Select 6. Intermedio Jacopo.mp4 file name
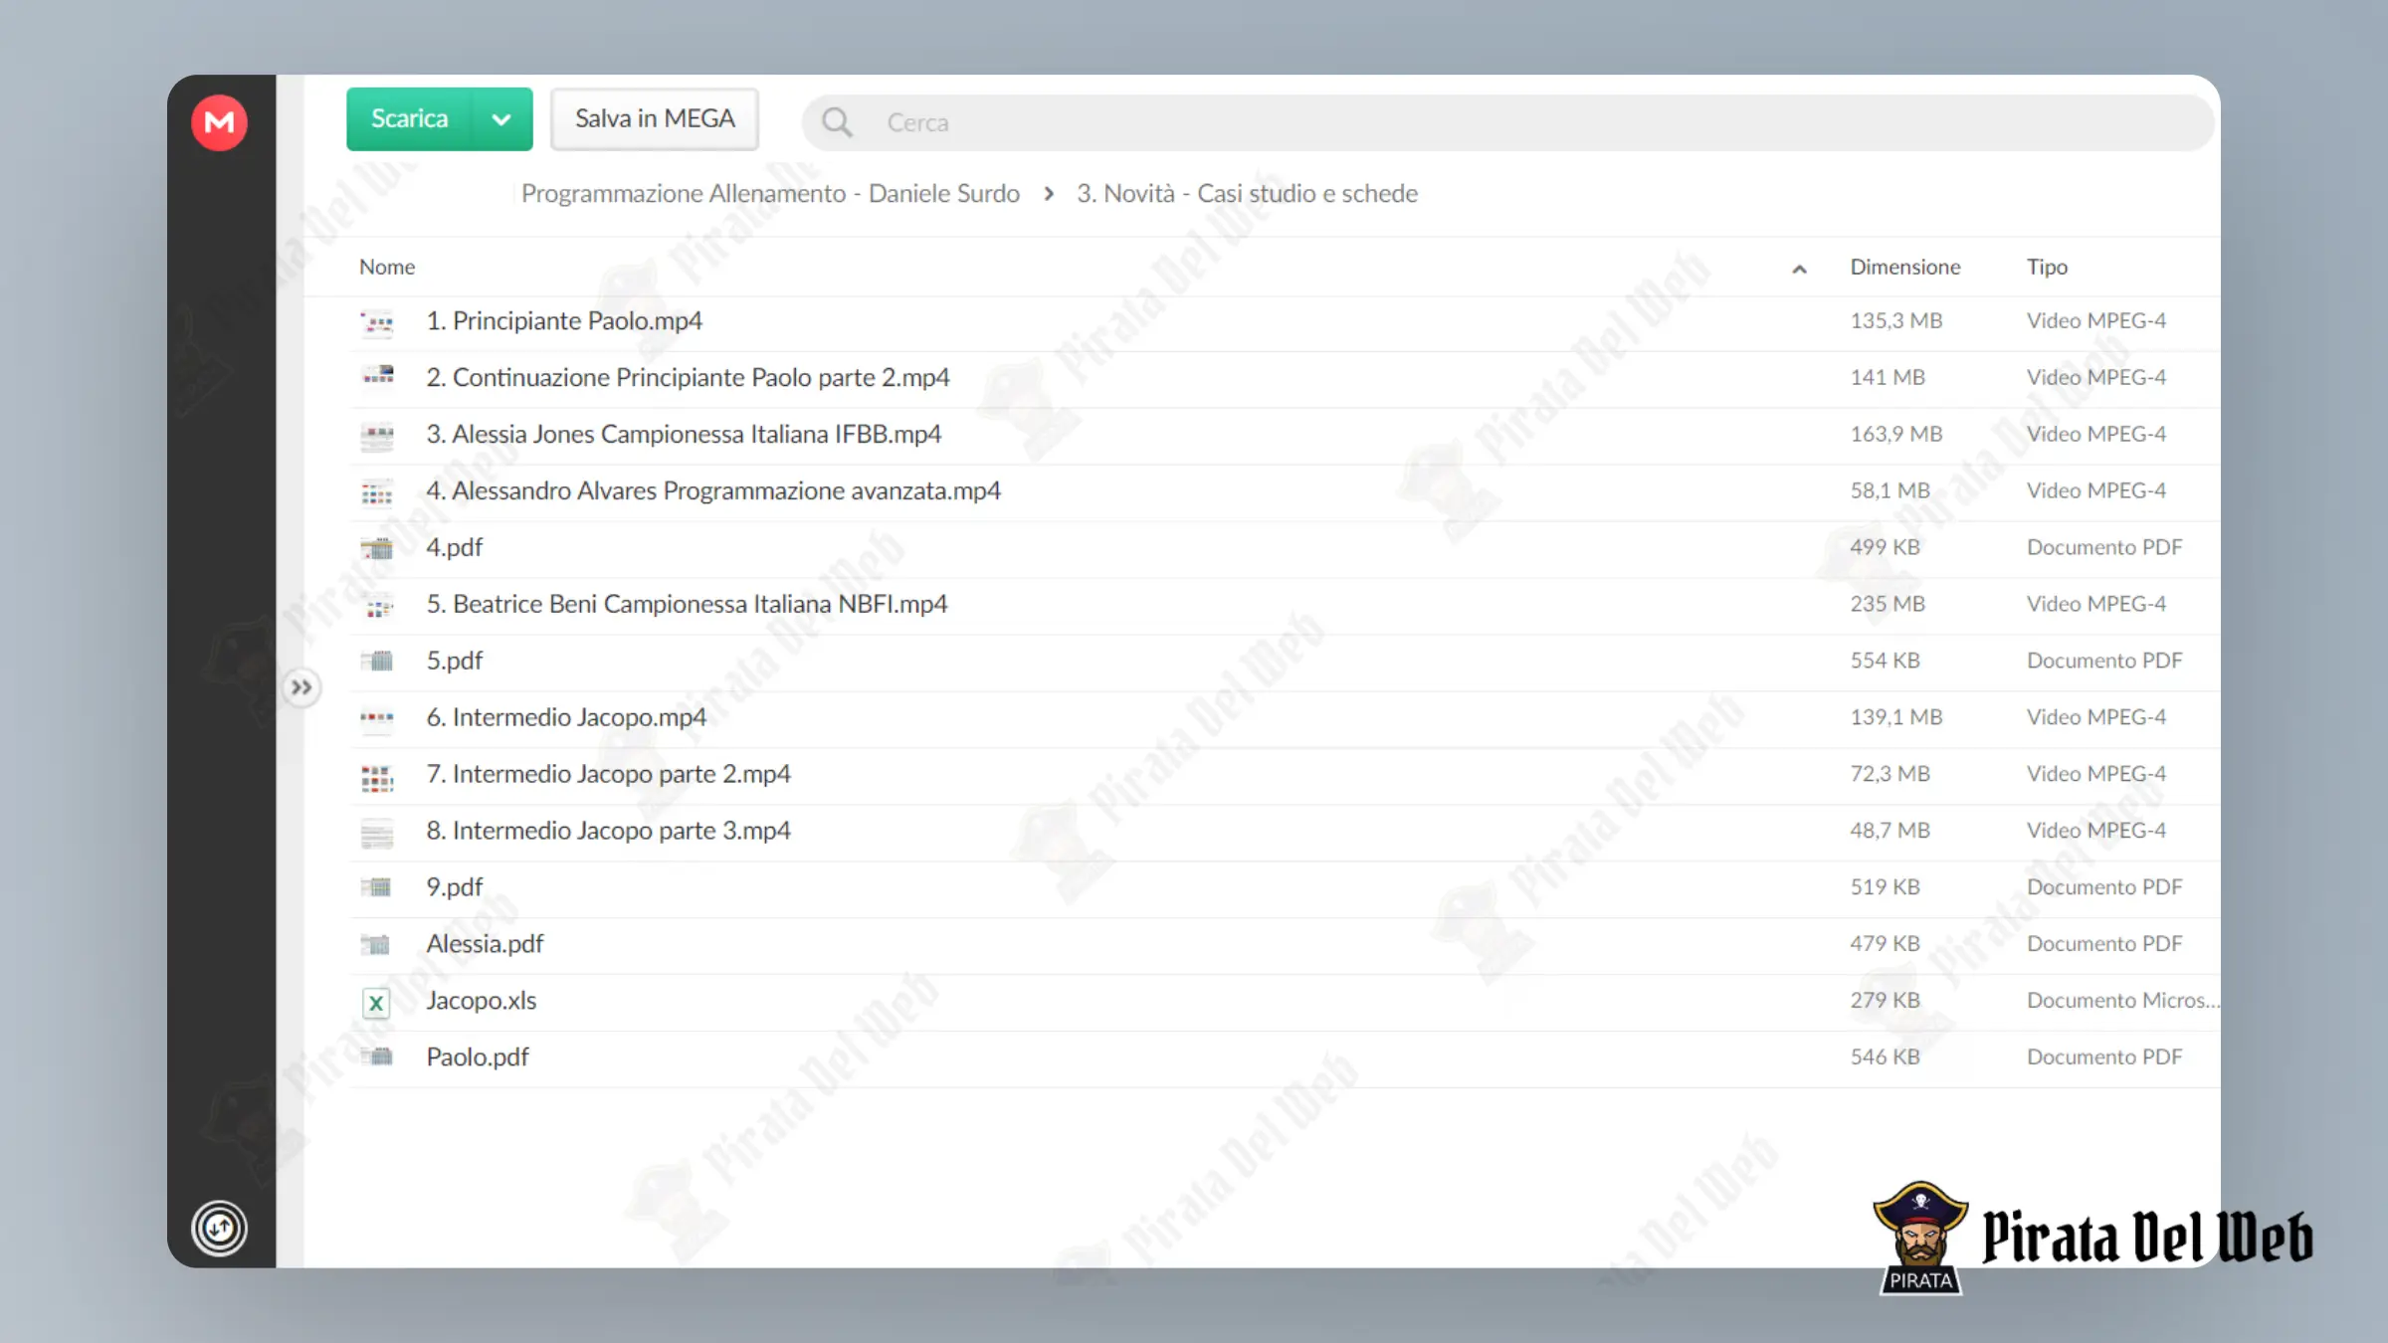Image resolution: width=2388 pixels, height=1343 pixels. 566,718
